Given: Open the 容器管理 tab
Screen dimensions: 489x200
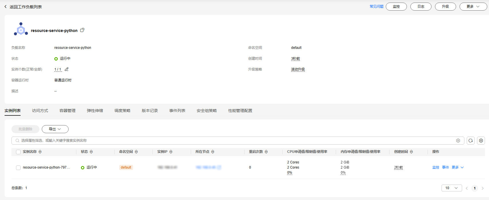Looking at the screenshot, I should (67, 111).
